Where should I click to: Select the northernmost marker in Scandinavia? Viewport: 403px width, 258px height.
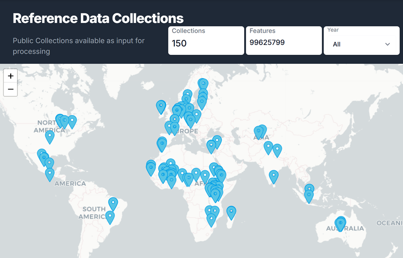(x=203, y=84)
